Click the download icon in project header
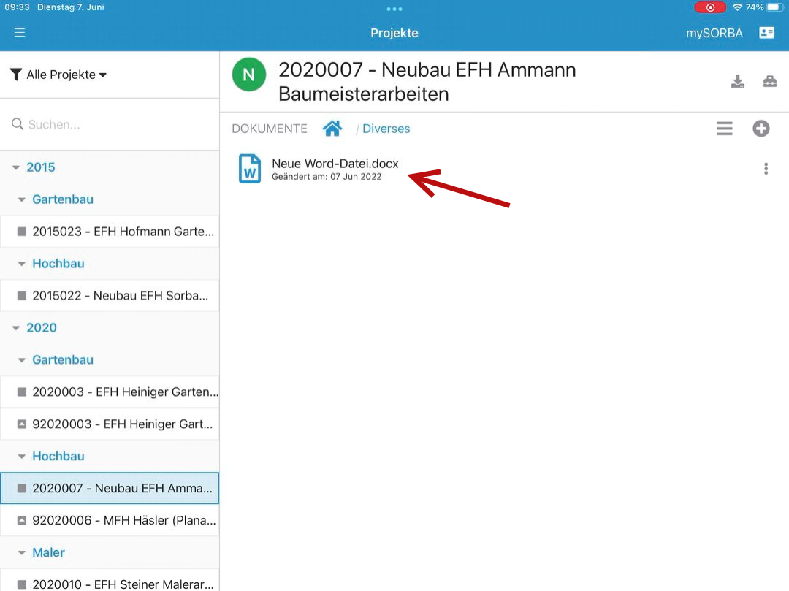Viewport: 789px width, 591px height. (738, 81)
